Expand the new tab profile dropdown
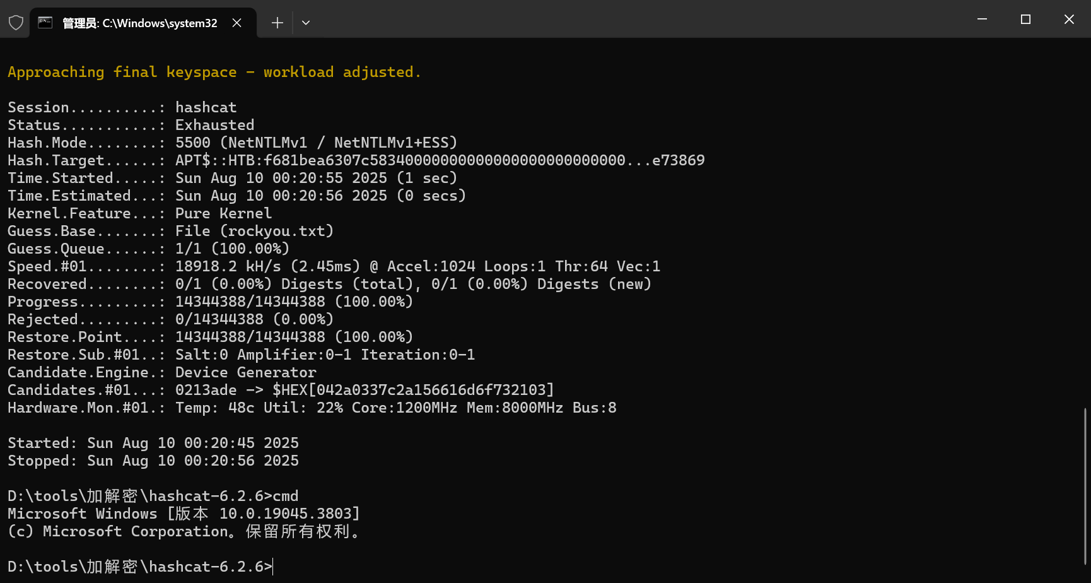The image size is (1091, 583). click(x=306, y=23)
